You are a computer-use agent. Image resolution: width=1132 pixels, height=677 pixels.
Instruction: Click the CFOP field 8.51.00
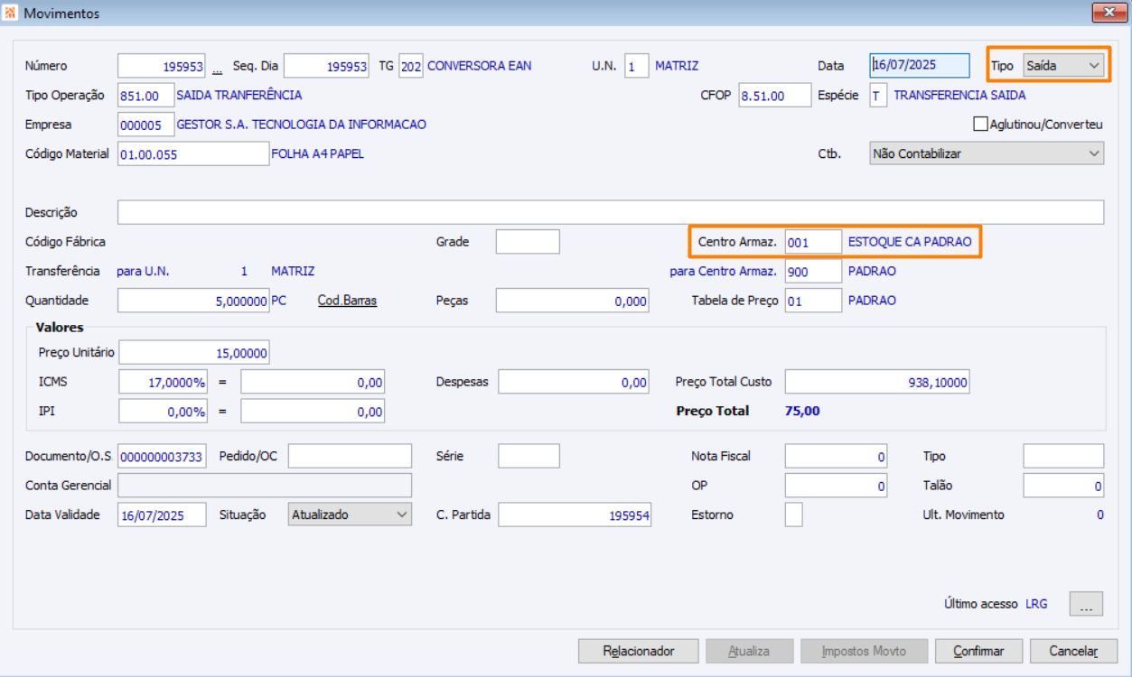(x=775, y=95)
